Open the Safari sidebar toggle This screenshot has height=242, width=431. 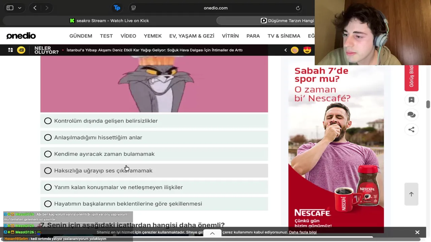tap(10, 8)
